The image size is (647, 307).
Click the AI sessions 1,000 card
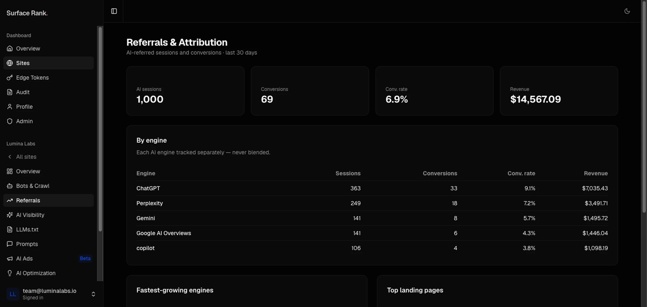click(185, 91)
